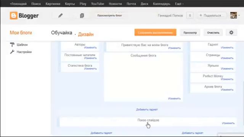Image resolution: width=244 pixels, height=137 pixels.
Task: Click the Blogger logo icon
Action: 14,16
